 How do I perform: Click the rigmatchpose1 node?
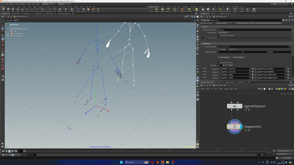235,106
